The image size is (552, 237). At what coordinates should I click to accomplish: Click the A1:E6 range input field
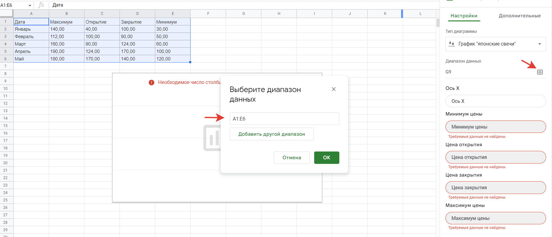click(284, 119)
